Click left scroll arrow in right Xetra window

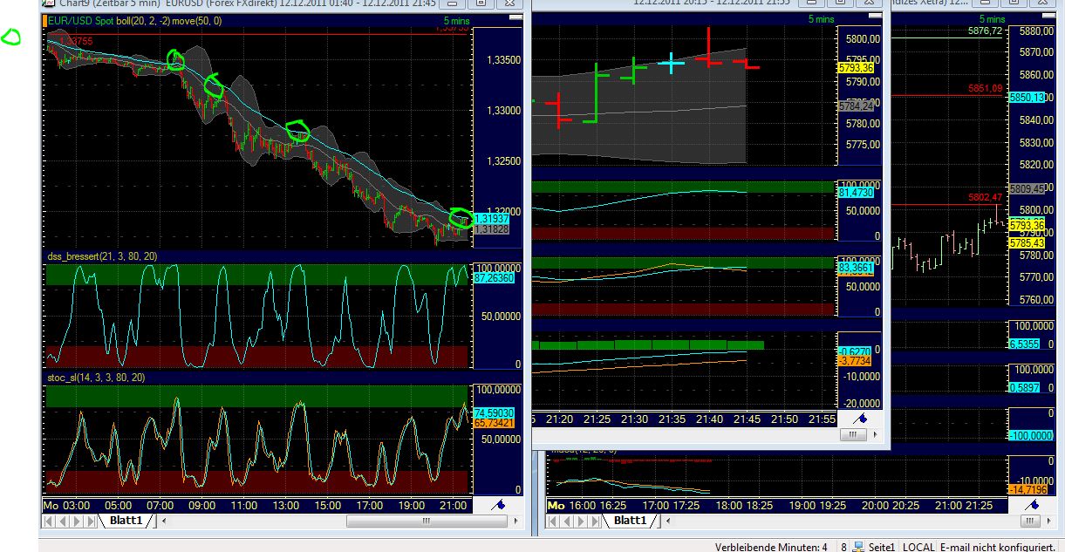[668, 521]
